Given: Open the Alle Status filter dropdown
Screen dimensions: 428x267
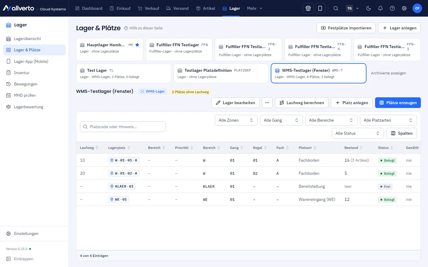Looking at the screenshot, I should [358, 133].
